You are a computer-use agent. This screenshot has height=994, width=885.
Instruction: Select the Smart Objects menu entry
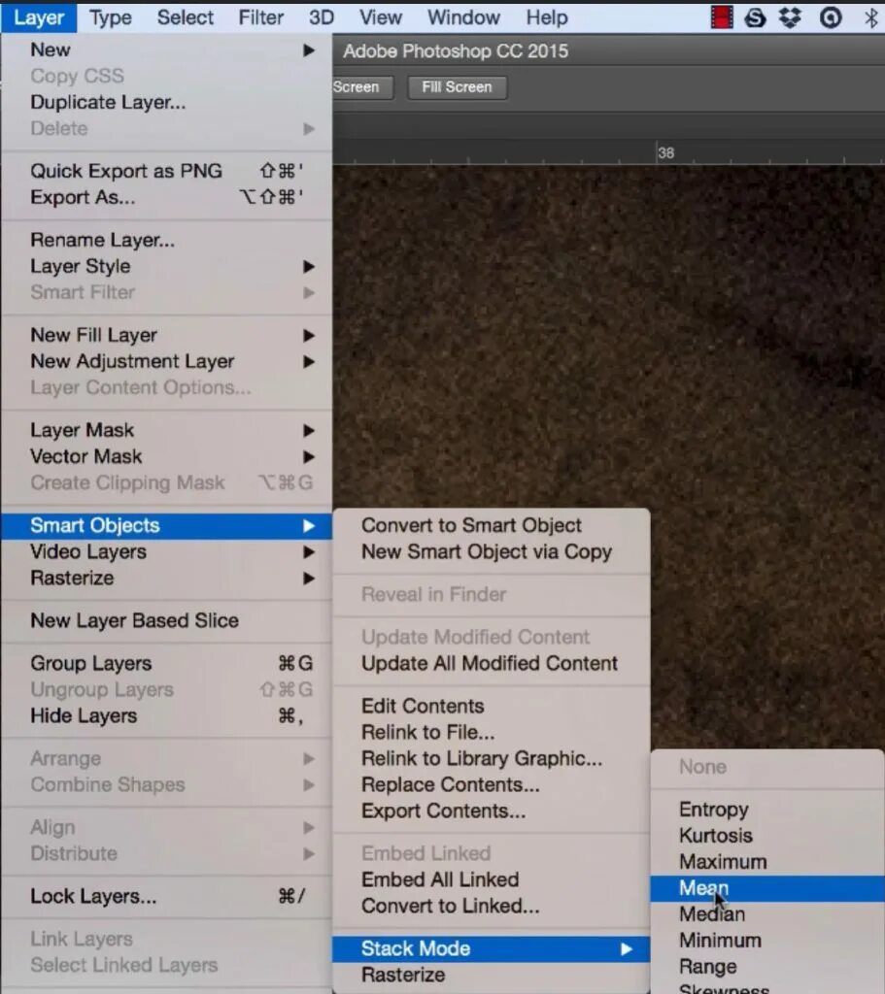(166, 525)
